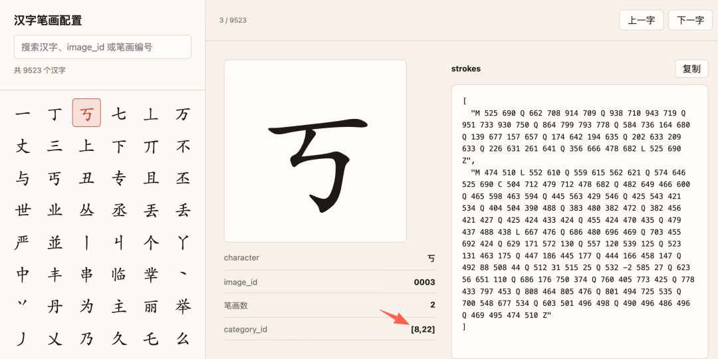Select the highlighted 丂 grid cell
This screenshot has width=718, height=359.
pos(86,112)
